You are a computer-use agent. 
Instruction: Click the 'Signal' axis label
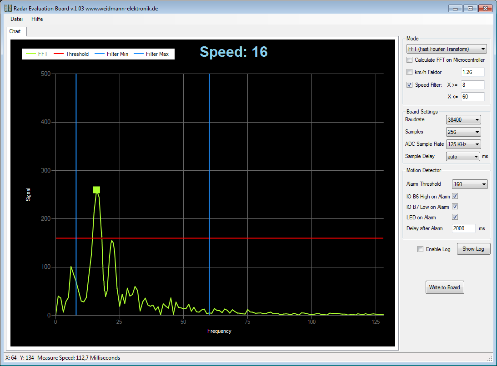click(28, 194)
